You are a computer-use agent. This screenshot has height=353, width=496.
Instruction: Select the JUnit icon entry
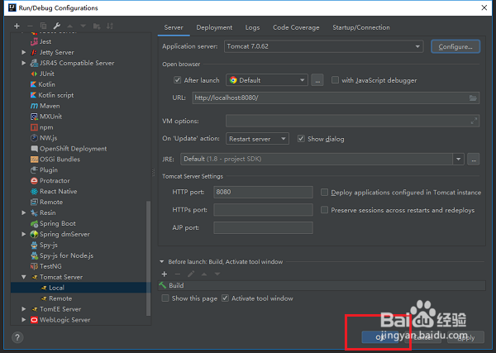[x=34, y=74]
